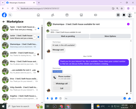Open the Marketplace storefront icon
This screenshot has width=136, height=109.
(81, 15)
